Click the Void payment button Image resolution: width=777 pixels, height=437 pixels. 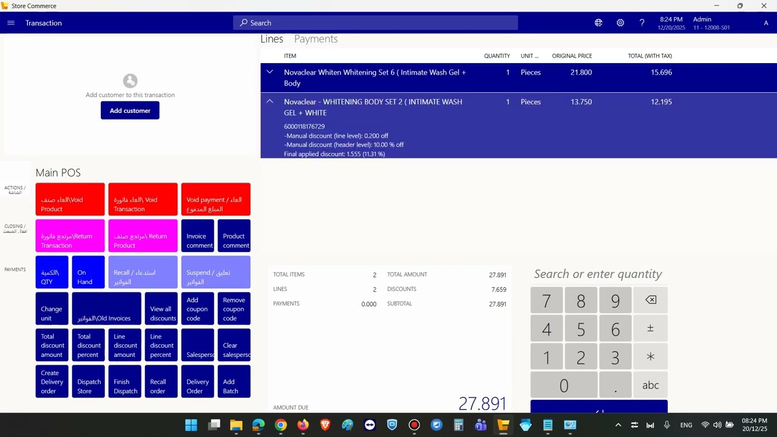click(x=215, y=200)
